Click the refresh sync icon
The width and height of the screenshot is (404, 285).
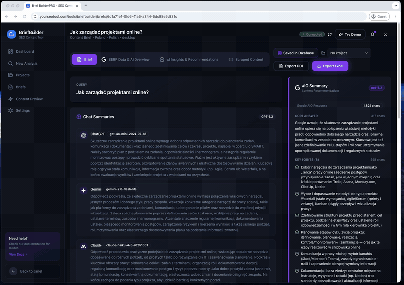tap(330, 34)
